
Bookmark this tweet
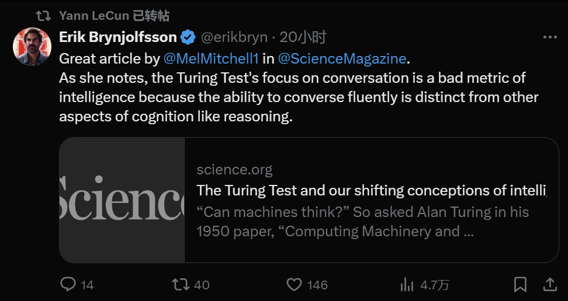tap(520, 284)
